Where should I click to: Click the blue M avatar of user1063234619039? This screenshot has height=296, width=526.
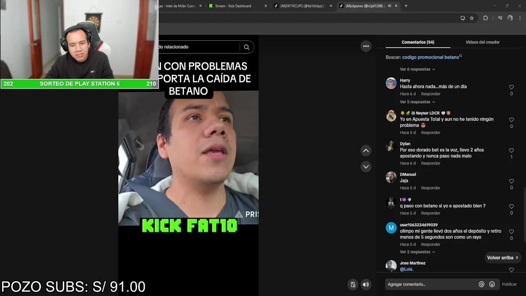pyautogui.click(x=391, y=228)
